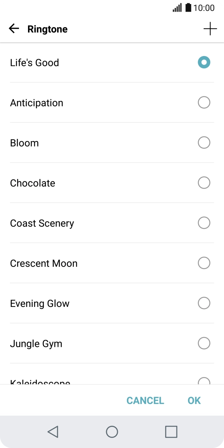Select the Crescent Moon radio button
The height and width of the screenshot is (448, 224).
point(204,263)
